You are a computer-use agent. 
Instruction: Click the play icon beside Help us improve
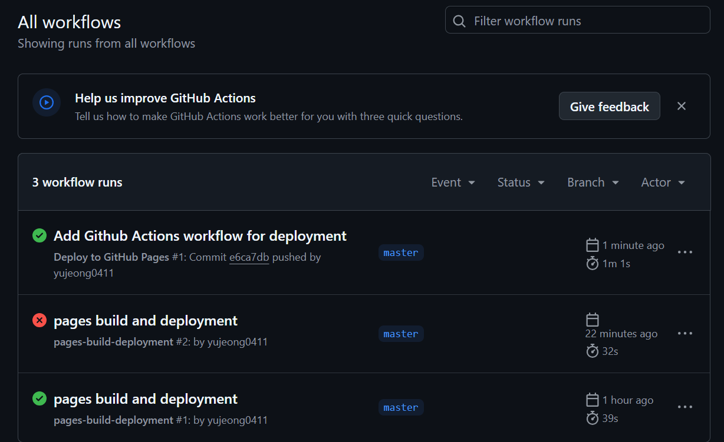(47, 102)
